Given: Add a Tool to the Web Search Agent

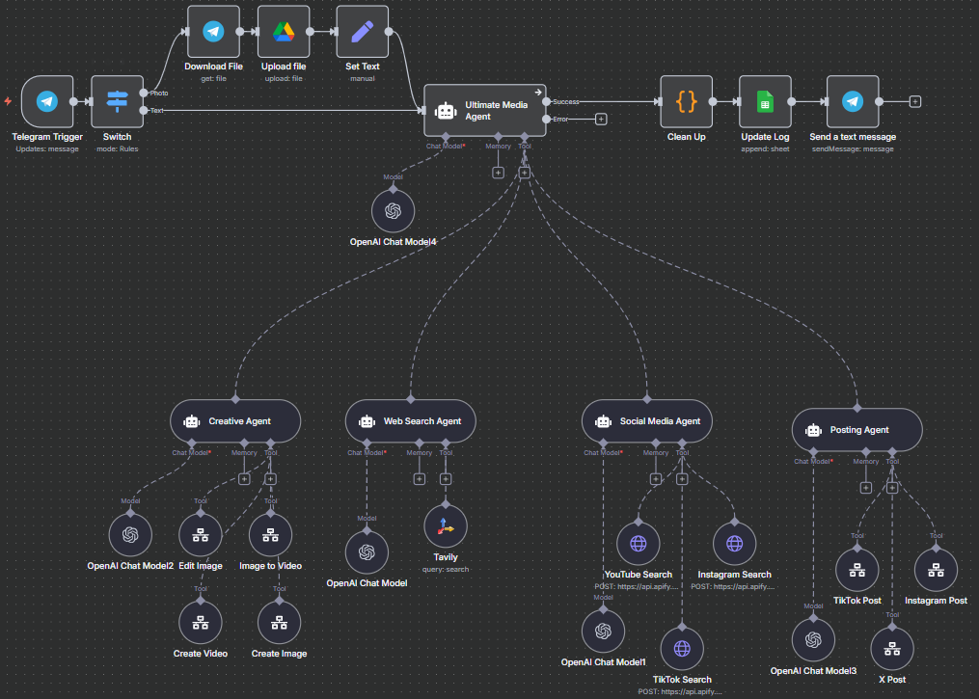Looking at the screenshot, I should [446, 478].
